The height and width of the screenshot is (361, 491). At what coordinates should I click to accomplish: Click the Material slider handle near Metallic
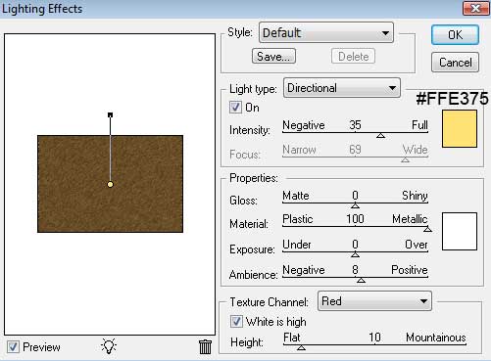tap(427, 229)
